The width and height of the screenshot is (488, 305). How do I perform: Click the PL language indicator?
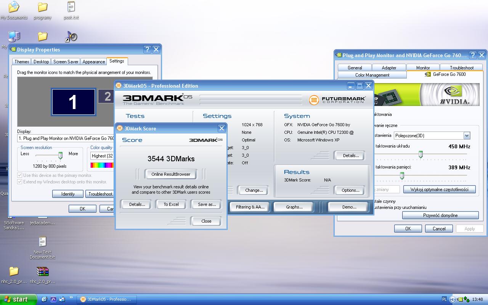click(445, 299)
